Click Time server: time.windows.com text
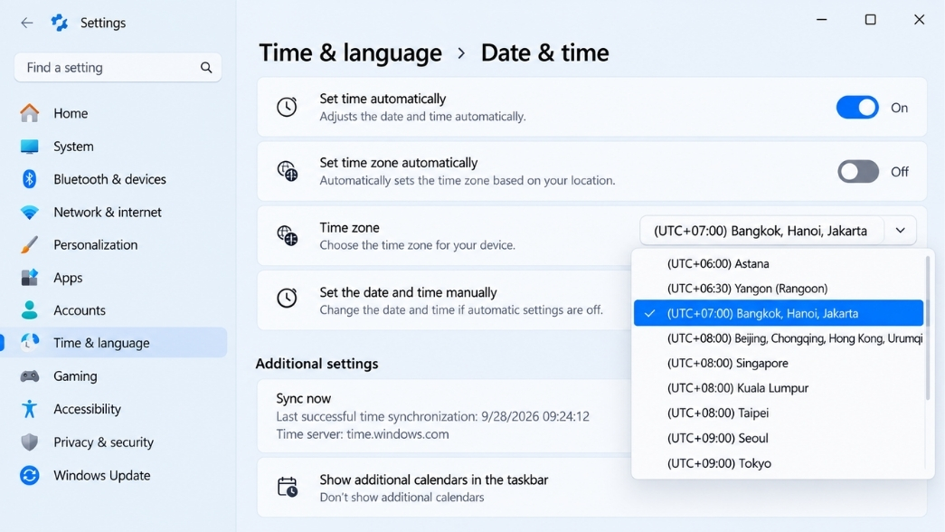945x532 pixels. (363, 434)
